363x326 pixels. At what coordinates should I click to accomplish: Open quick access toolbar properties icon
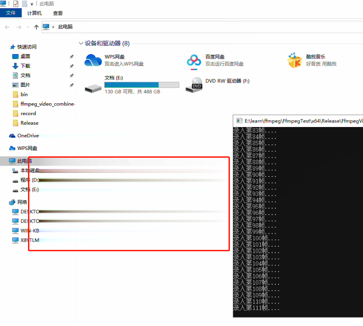16,4
